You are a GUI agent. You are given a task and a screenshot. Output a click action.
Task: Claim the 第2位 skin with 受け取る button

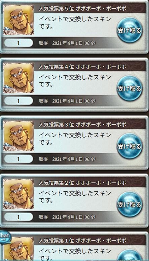(129, 204)
